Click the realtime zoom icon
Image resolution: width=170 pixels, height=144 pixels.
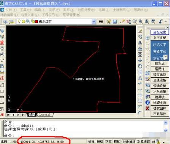pos(135,22)
